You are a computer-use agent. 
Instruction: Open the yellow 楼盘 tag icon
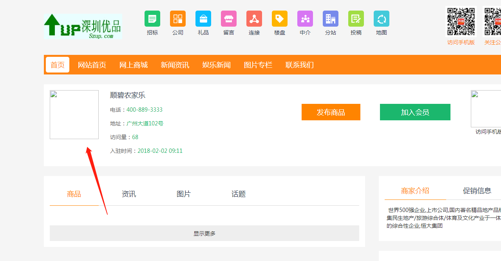click(280, 19)
